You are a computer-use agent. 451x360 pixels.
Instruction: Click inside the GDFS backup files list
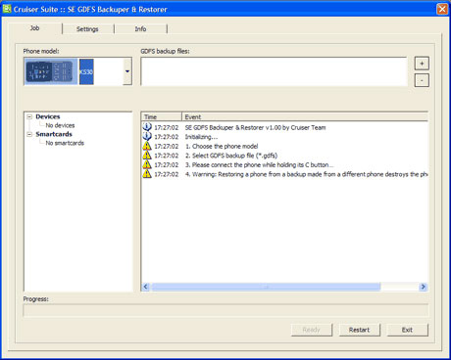[274, 71]
